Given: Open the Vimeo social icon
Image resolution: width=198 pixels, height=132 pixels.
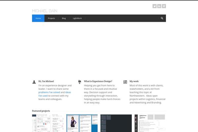Looking at the screenshot, I should [x=164, y=6].
